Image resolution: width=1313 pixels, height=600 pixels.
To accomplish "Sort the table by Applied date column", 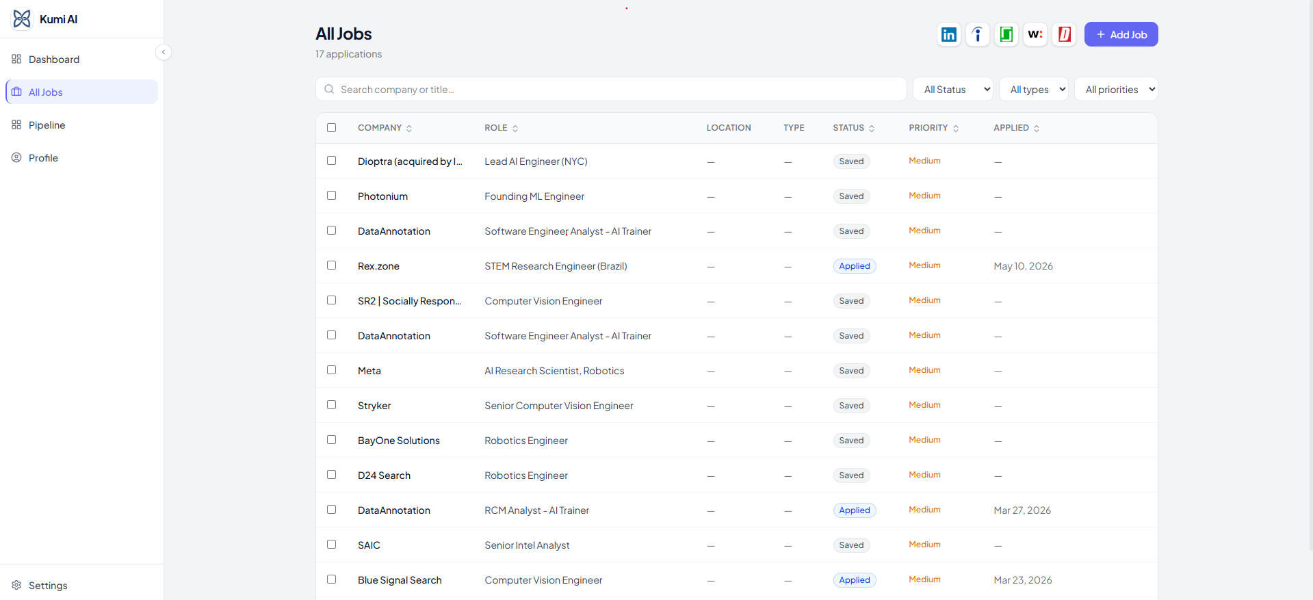I will [1017, 128].
